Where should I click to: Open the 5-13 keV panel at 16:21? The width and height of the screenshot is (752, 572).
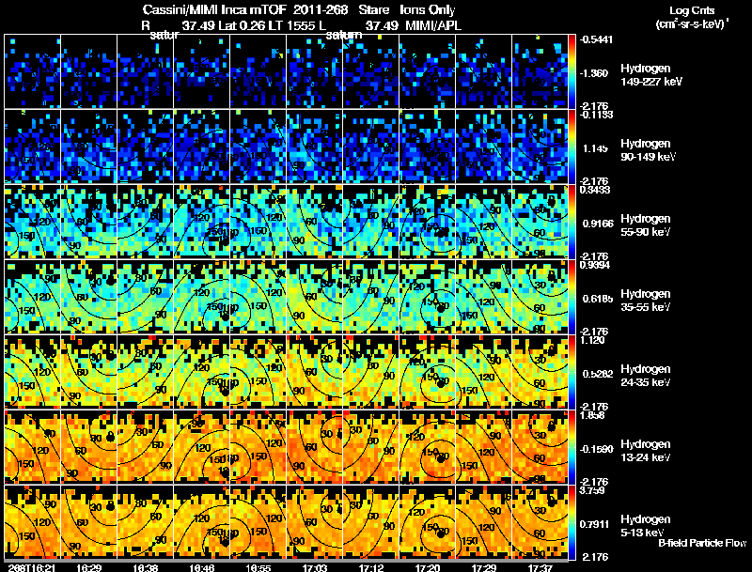(x=33, y=522)
